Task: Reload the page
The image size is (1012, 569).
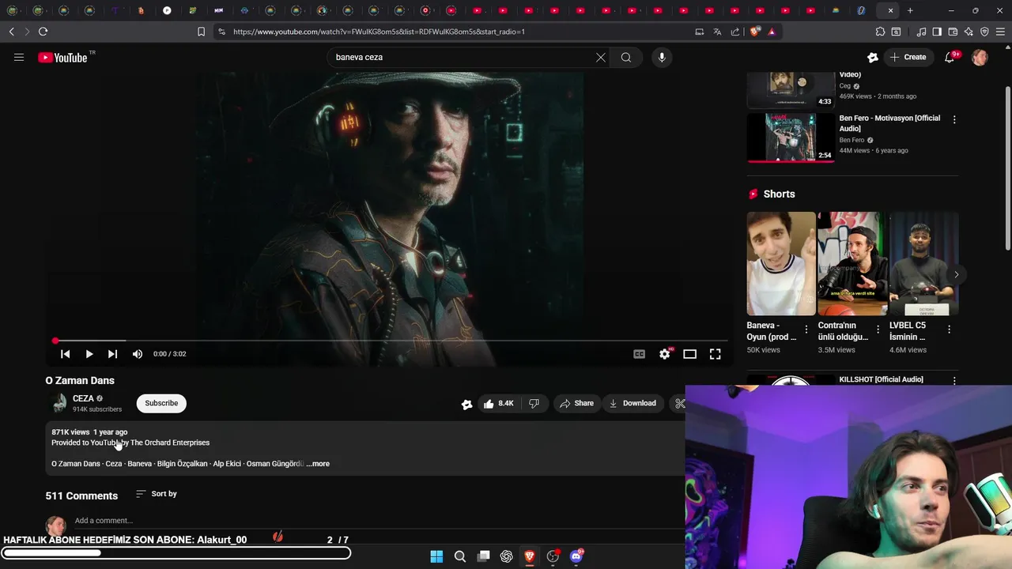Action: [43, 32]
